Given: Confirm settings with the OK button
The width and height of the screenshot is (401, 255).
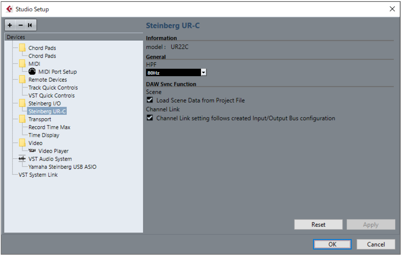Looking at the screenshot, I should click(x=332, y=244).
